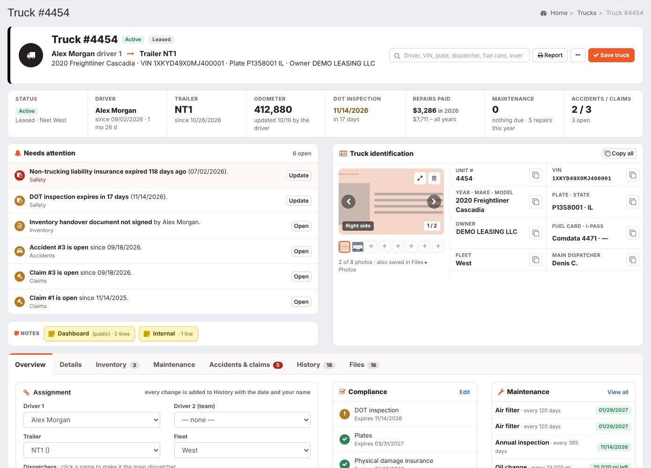Click the round truck avatar icon
Viewport: 651px width, 468px height.
click(x=31, y=55)
